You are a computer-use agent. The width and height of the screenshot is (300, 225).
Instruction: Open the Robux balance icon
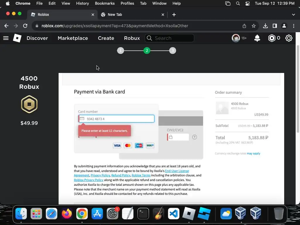(272, 38)
